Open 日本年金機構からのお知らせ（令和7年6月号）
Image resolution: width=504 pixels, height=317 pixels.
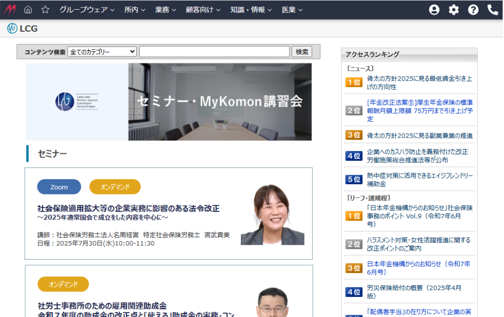point(419,268)
